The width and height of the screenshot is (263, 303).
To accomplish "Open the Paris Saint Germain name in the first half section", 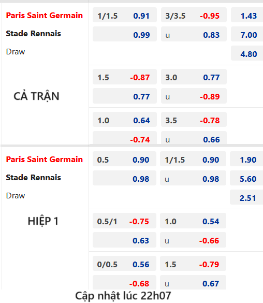I will (x=44, y=159).
